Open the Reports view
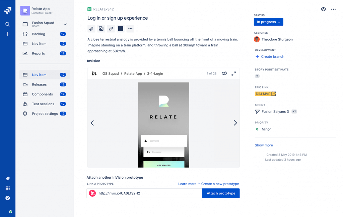The image size is (343, 217). [x=38, y=53]
